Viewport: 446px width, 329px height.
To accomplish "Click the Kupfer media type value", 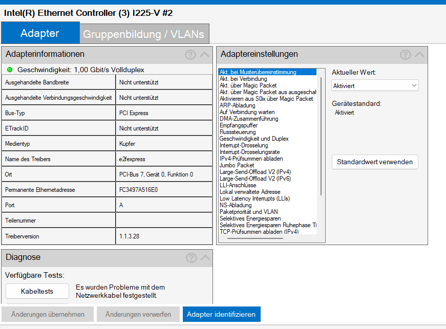I will click(x=127, y=144).
